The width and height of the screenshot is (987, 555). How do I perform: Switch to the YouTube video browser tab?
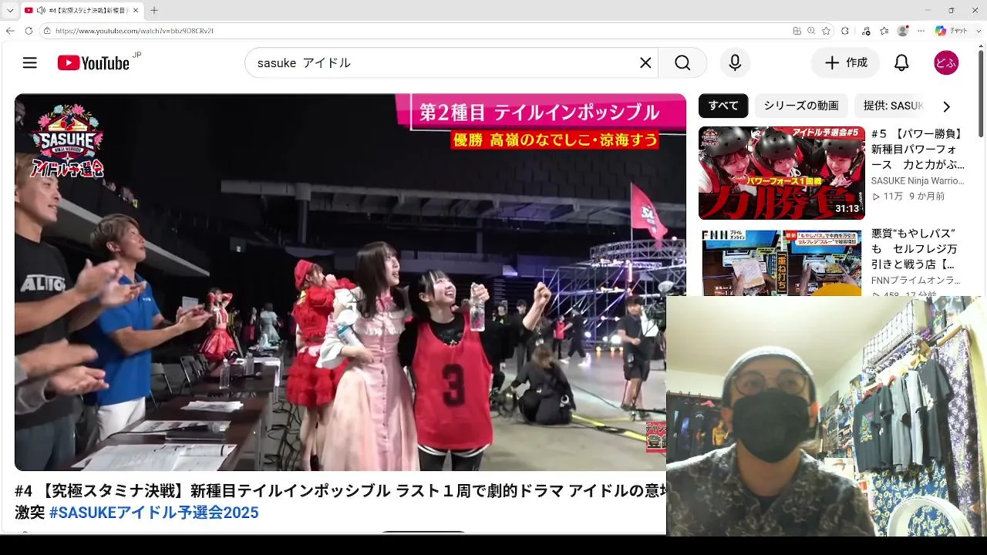(x=84, y=11)
